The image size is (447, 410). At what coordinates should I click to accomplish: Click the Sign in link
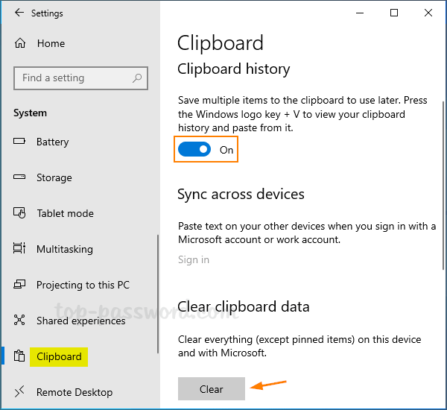point(194,259)
